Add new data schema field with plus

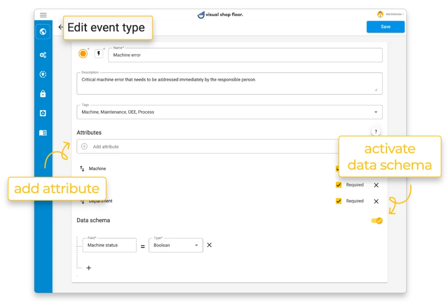click(89, 268)
